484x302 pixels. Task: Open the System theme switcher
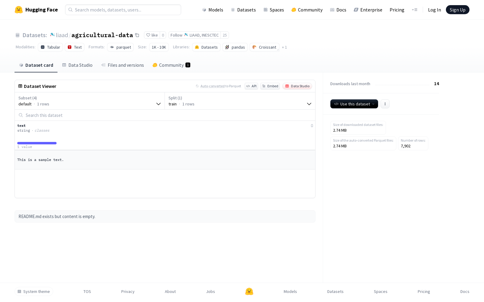coord(34,291)
